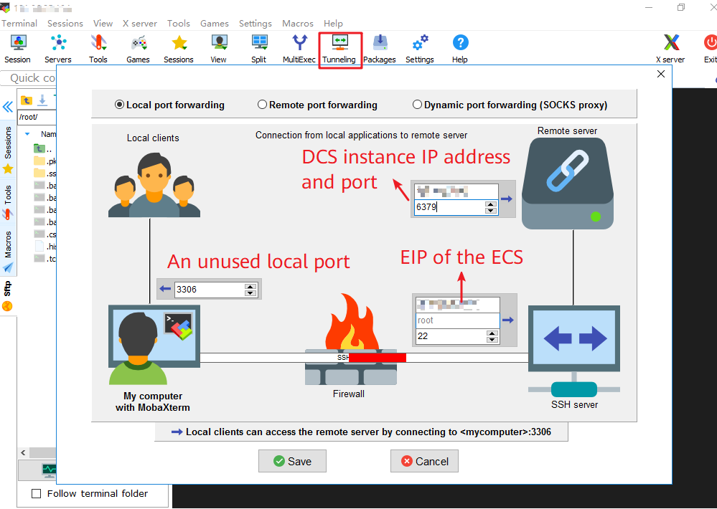The image size is (717, 509).
Task: Click the Cancel button
Action: click(x=424, y=461)
